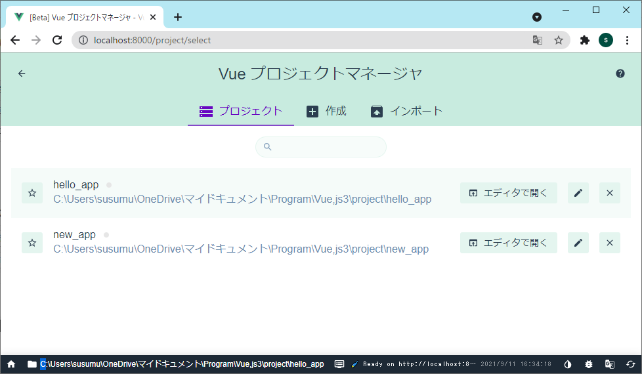Reload the browser page

tap(57, 40)
